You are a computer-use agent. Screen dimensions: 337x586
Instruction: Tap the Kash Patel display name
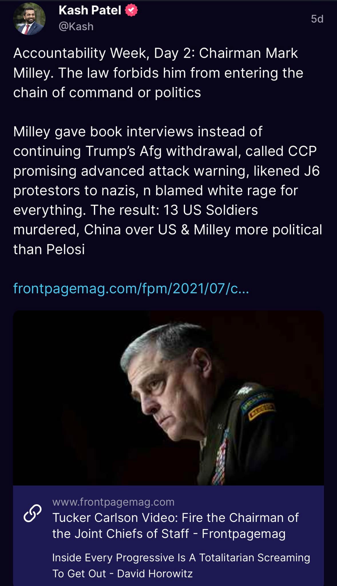[90, 10]
